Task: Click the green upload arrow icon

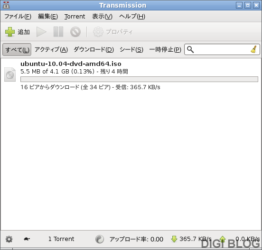Action: pos(223,239)
